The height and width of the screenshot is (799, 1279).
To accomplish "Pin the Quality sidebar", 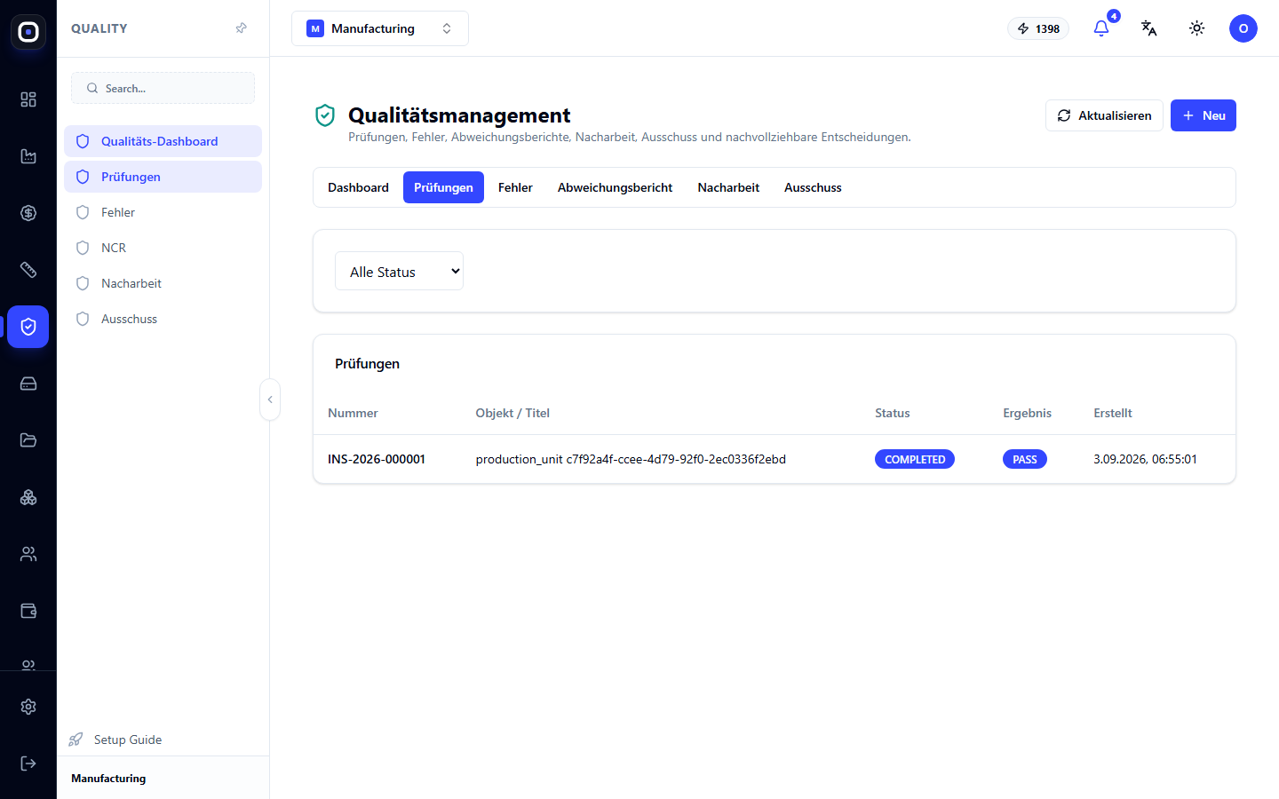I will pos(241,28).
